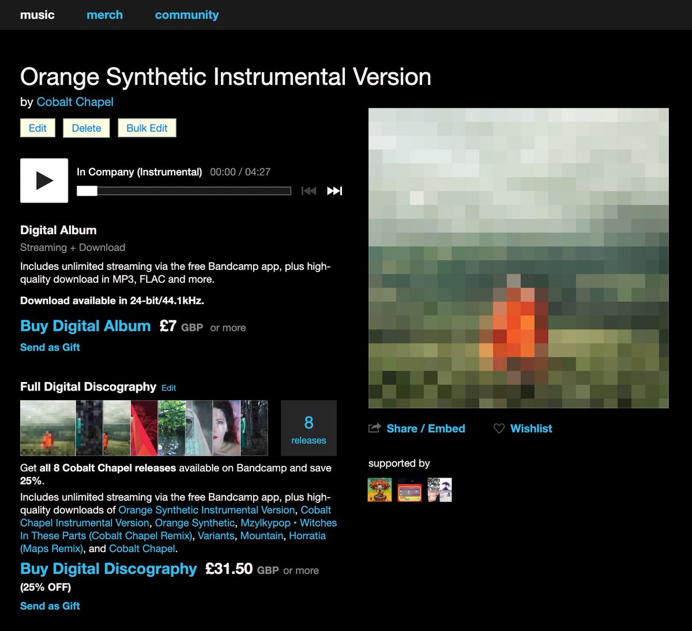Viewport: 692px width, 631px height.
Task: Seek within the track progress bar
Action: [185, 190]
